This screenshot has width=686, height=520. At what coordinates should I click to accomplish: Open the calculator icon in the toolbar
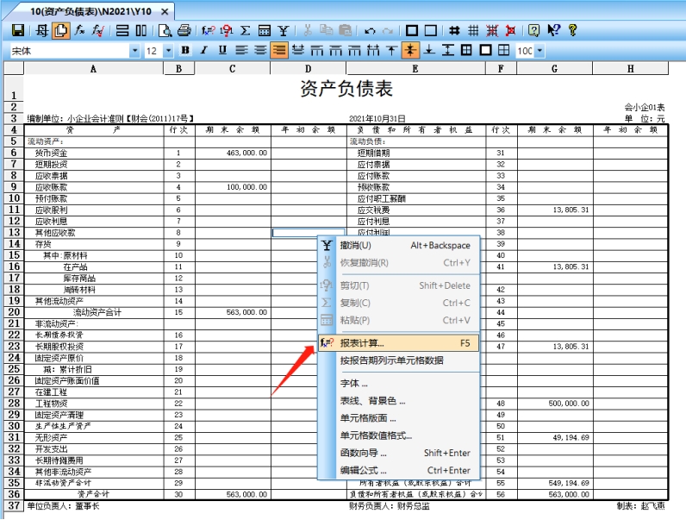point(265,31)
